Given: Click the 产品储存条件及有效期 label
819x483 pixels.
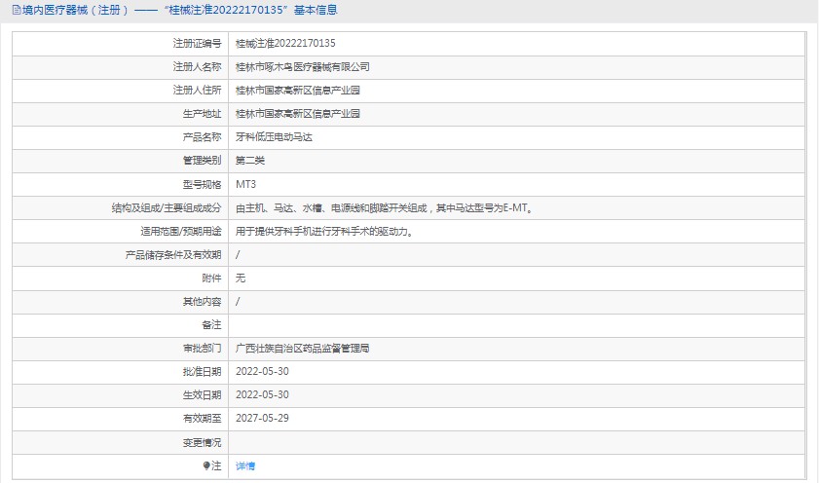Looking at the screenshot, I should point(173,255).
